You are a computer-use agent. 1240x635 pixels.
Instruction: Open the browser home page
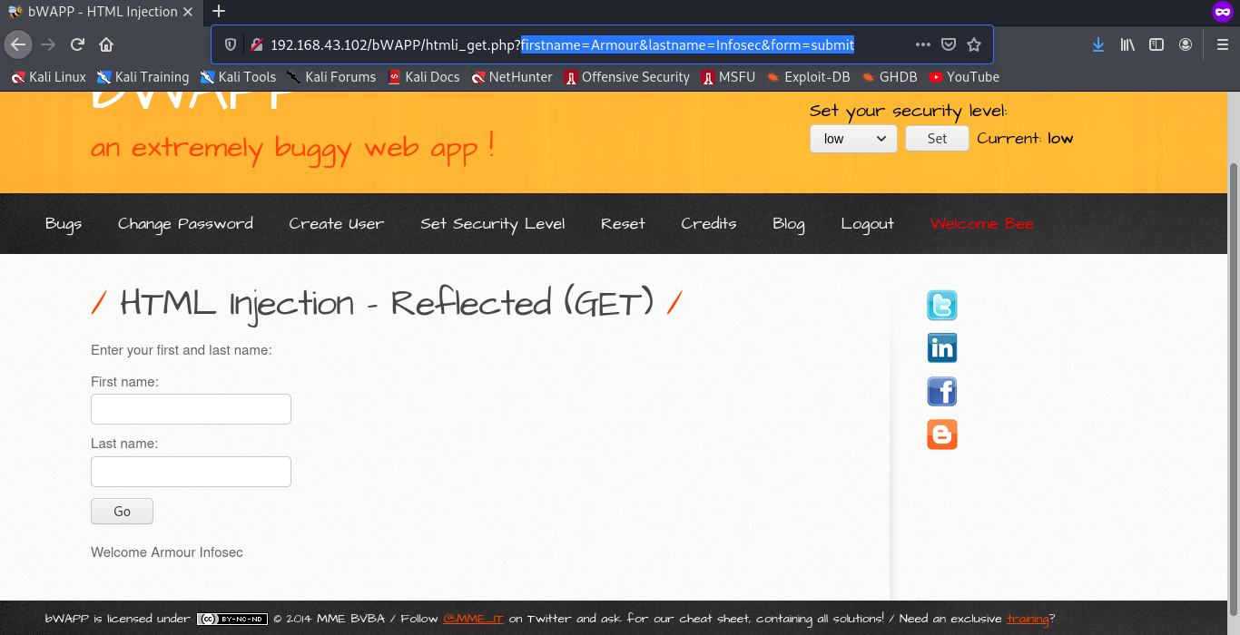106,44
